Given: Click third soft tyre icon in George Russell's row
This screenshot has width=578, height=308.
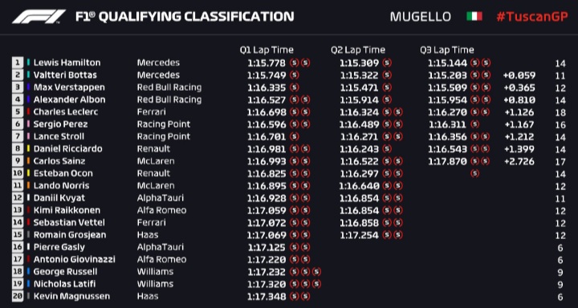Looking at the screenshot, I should (x=316, y=272).
